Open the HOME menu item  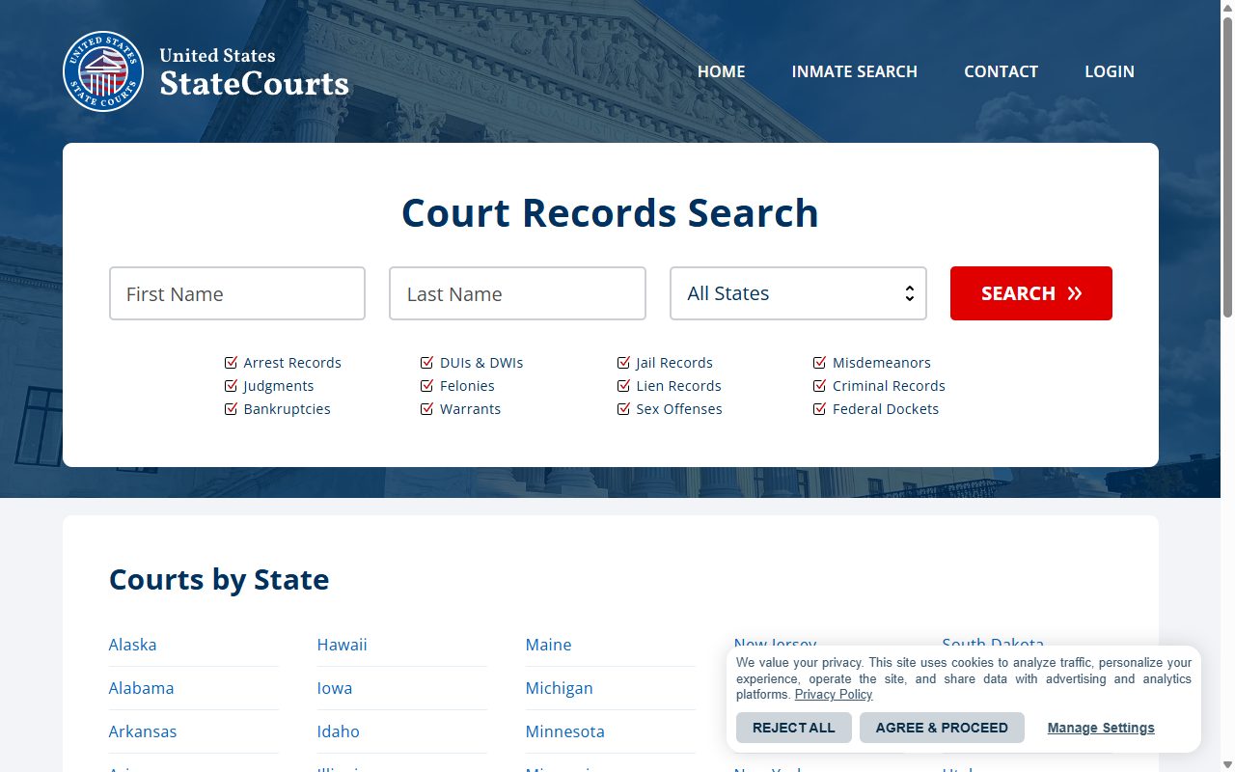(x=722, y=71)
